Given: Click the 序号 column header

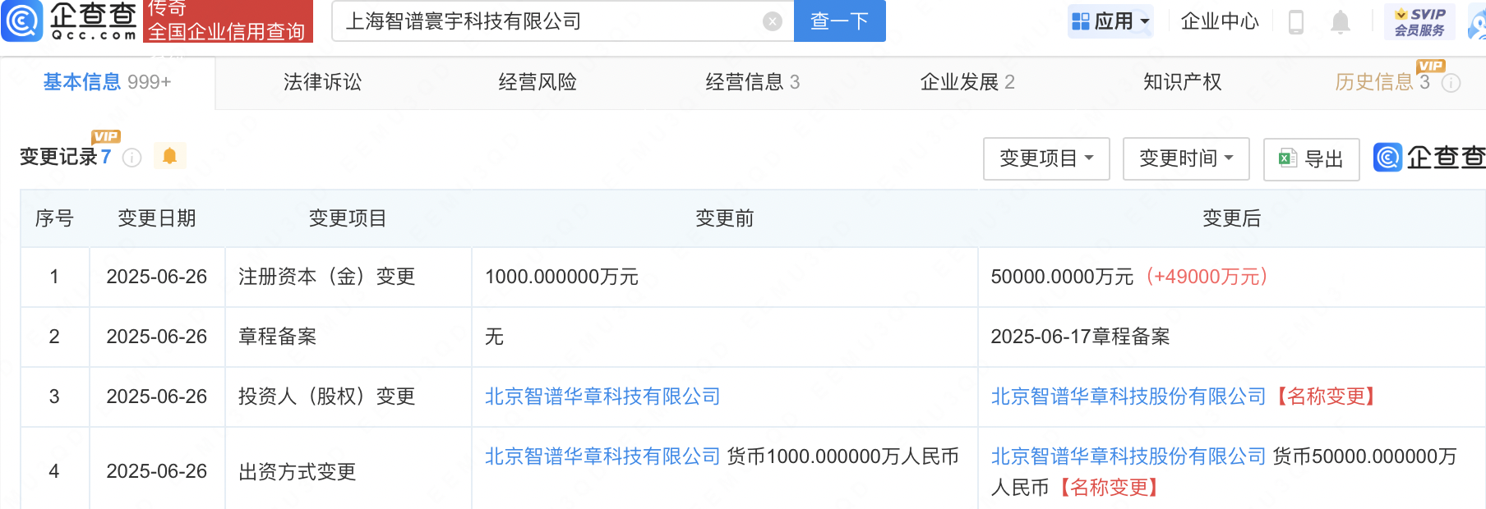Looking at the screenshot, I should (x=54, y=218).
